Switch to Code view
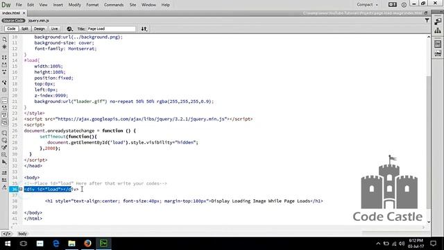 (x=11, y=29)
